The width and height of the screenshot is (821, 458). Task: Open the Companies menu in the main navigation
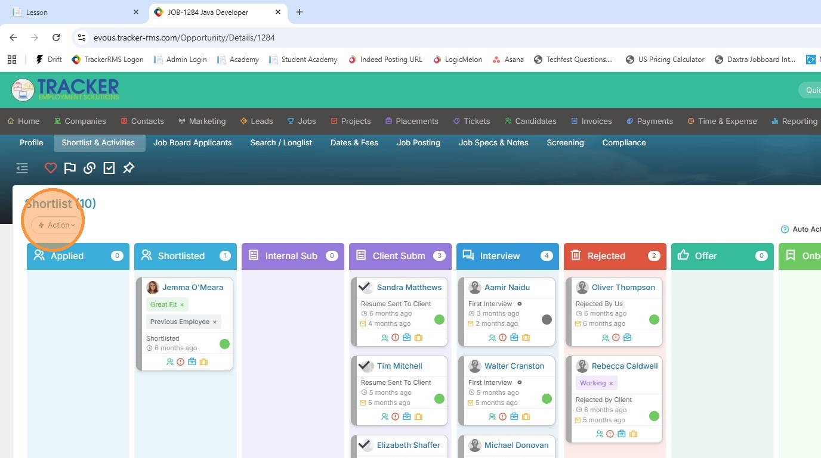coord(80,121)
